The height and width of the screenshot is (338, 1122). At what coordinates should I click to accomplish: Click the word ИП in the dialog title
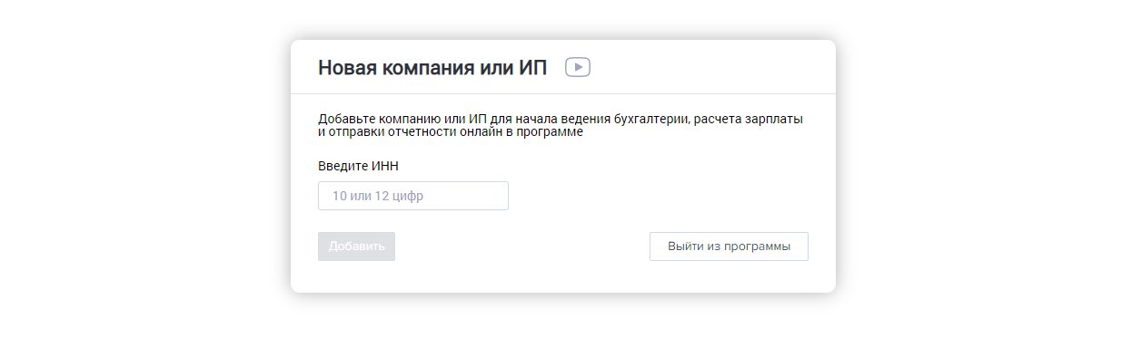[x=533, y=68]
